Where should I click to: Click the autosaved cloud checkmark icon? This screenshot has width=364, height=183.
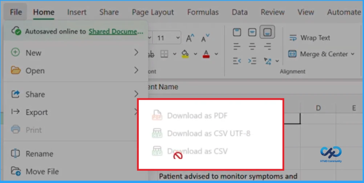(16, 31)
